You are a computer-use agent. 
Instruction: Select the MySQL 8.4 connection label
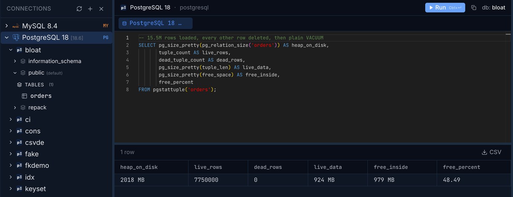click(x=40, y=26)
